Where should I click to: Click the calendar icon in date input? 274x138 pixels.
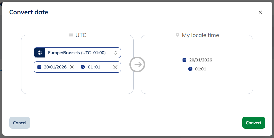coord(39,67)
